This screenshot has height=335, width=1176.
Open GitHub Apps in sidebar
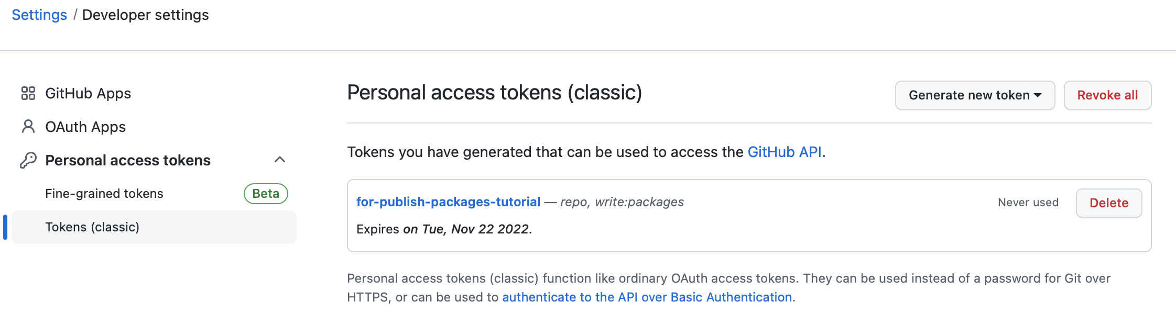coord(88,93)
